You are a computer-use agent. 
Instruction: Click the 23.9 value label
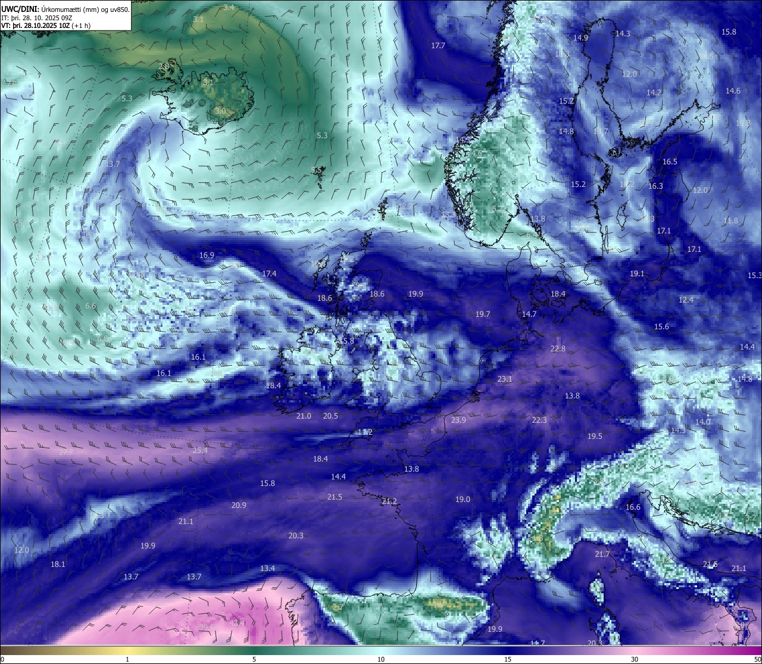458,420
